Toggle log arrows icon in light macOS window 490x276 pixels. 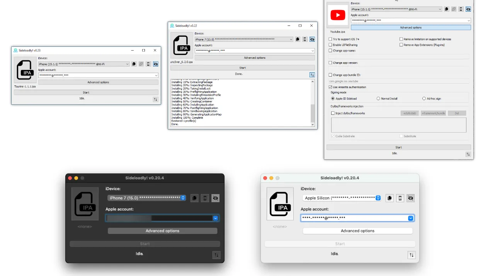(x=412, y=255)
